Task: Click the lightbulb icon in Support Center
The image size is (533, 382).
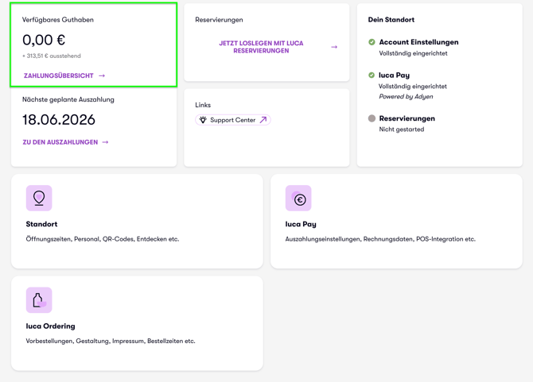Action: coord(203,120)
